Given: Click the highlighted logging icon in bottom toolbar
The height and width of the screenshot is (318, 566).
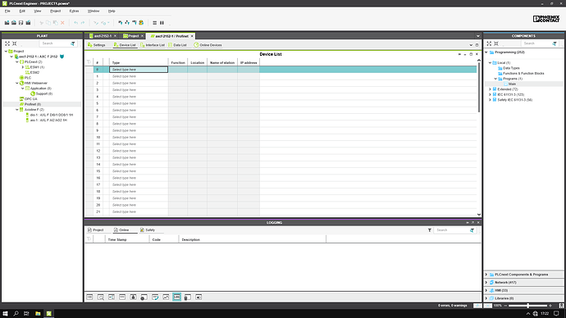Looking at the screenshot, I should (x=176, y=297).
